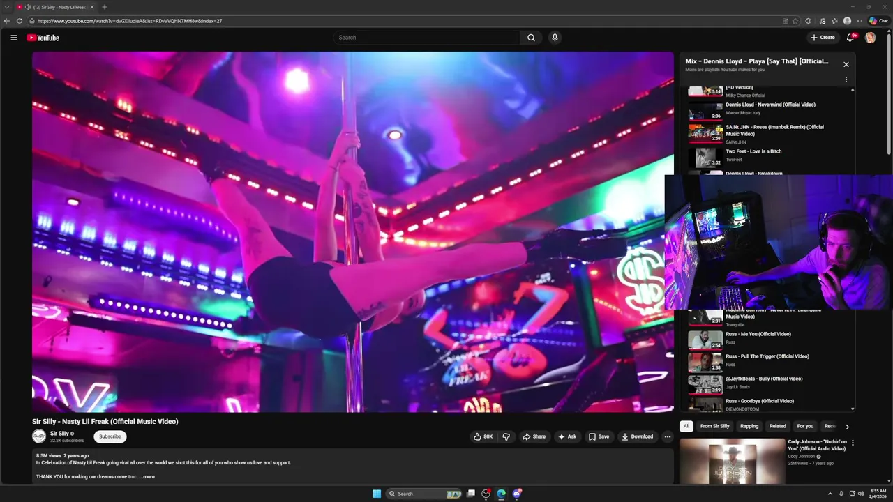Dislike the video with thumbs down
The width and height of the screenshot is (893, 502).
pos(506,436)
